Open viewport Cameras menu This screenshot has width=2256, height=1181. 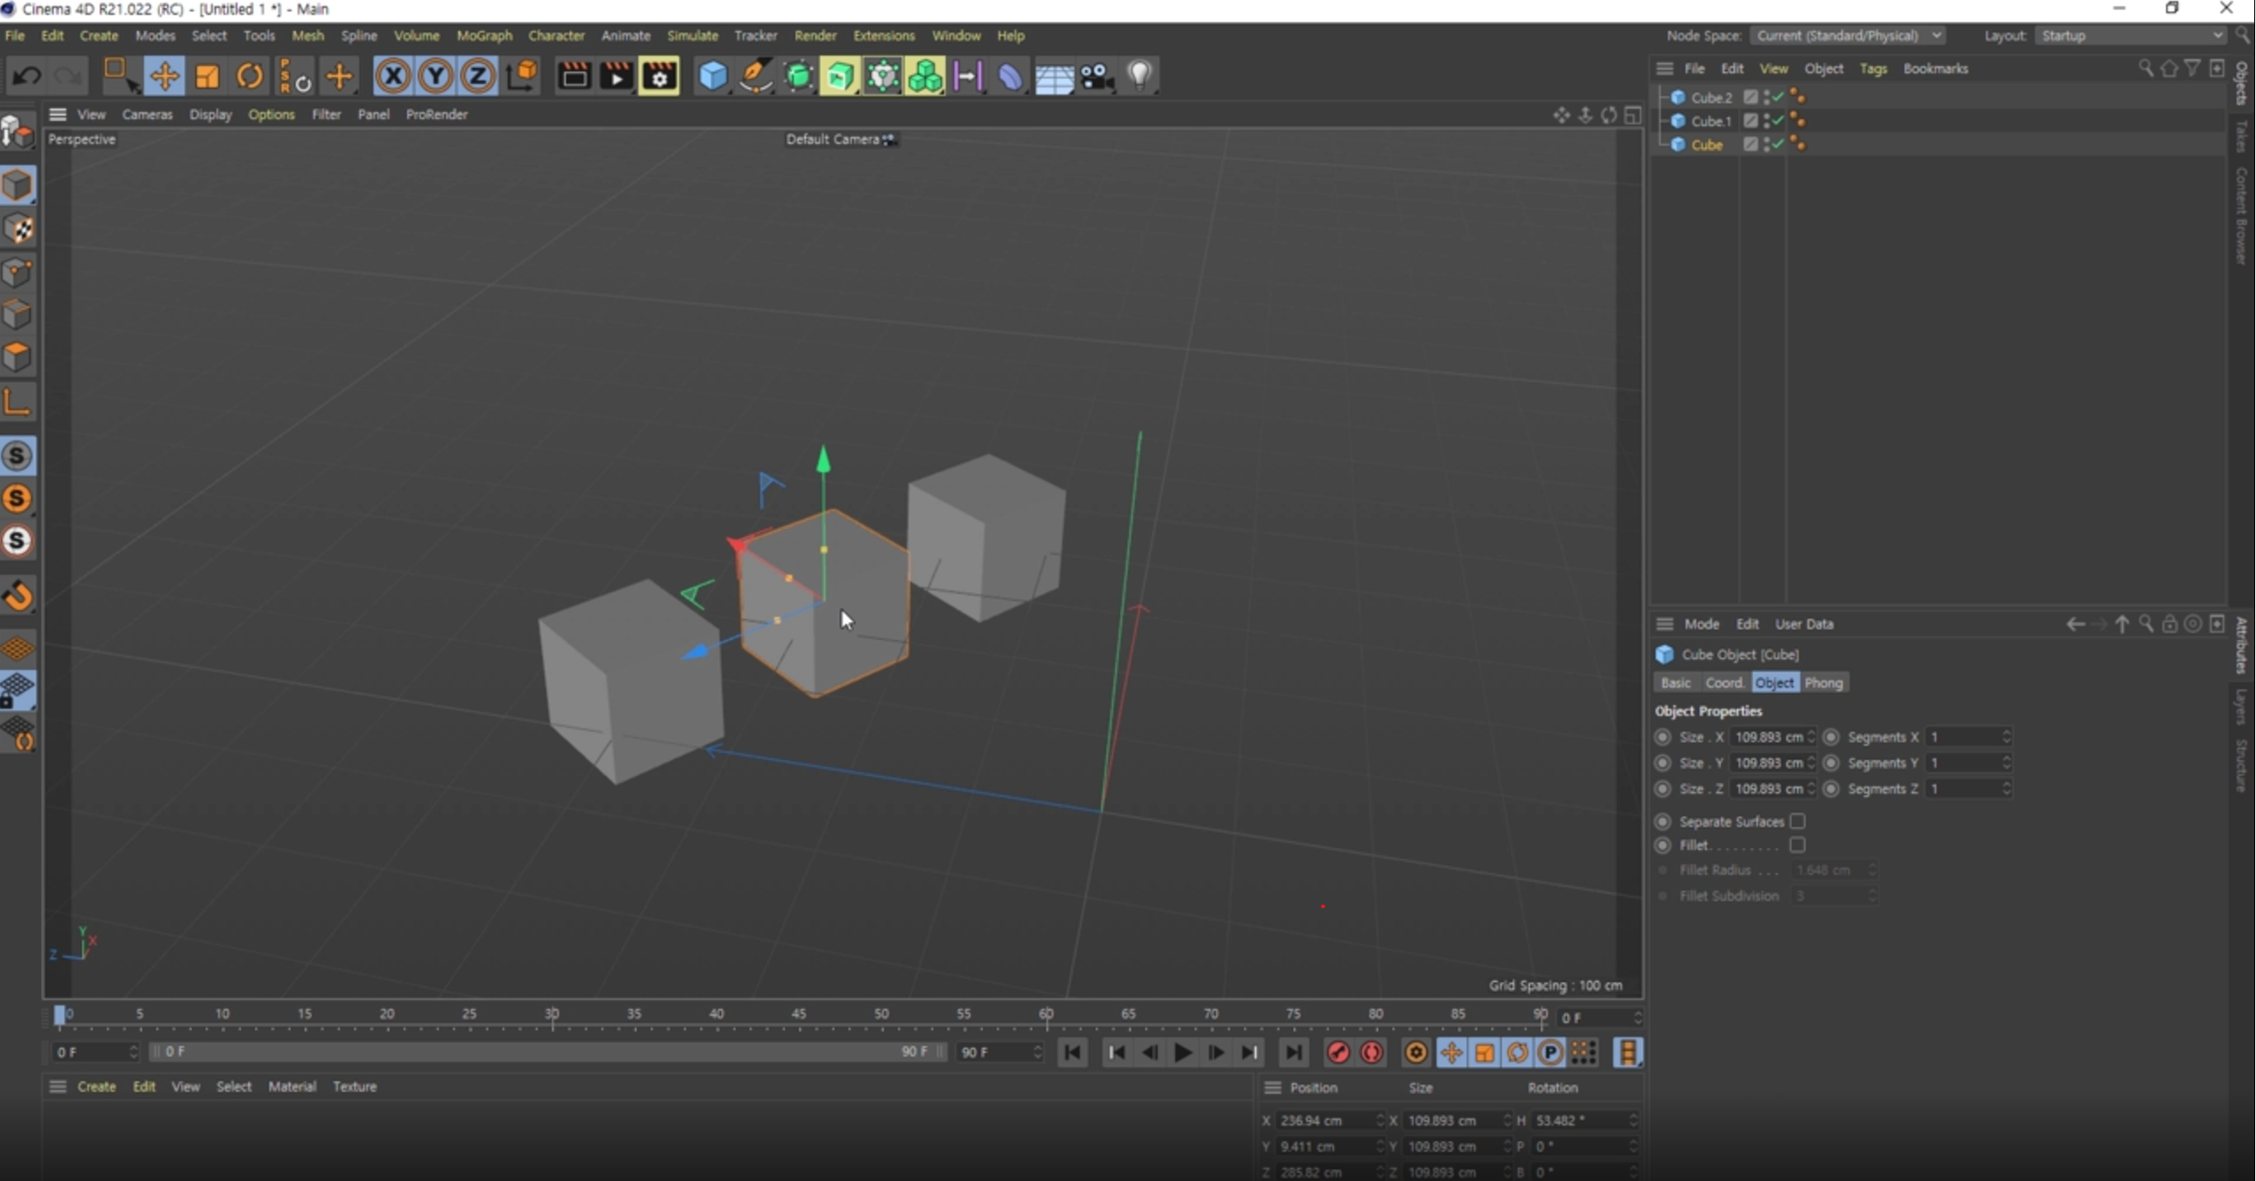point(147,115)
